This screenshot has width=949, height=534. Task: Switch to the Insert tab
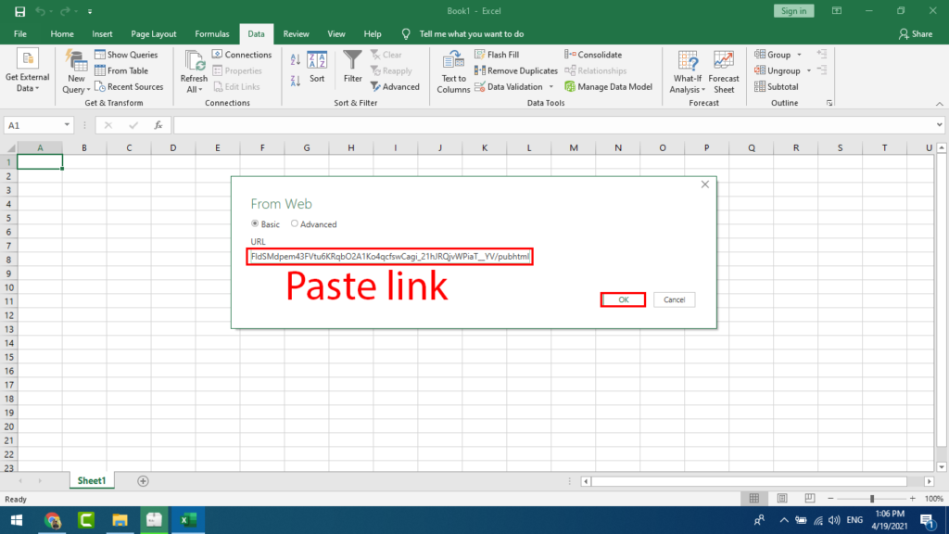102,34
